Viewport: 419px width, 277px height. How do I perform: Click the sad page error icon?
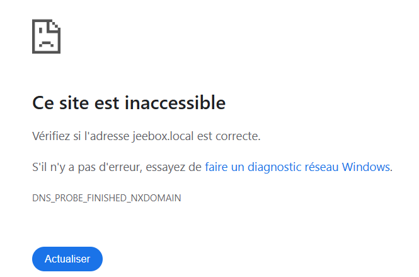46,37
